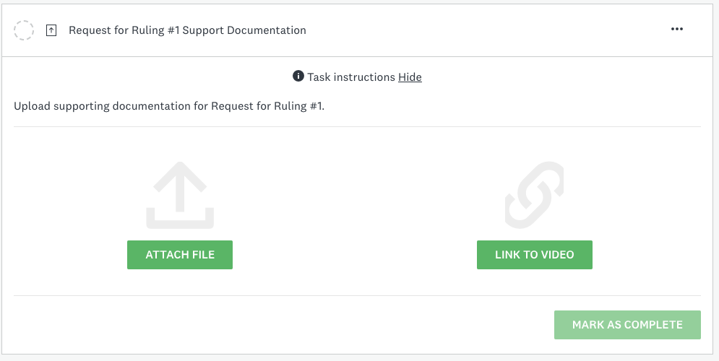The height and width of the screenshot is (361, 719).
Task: Click the 'Request for Ruling #1.' instruction phrase
Action: [268, 106]
